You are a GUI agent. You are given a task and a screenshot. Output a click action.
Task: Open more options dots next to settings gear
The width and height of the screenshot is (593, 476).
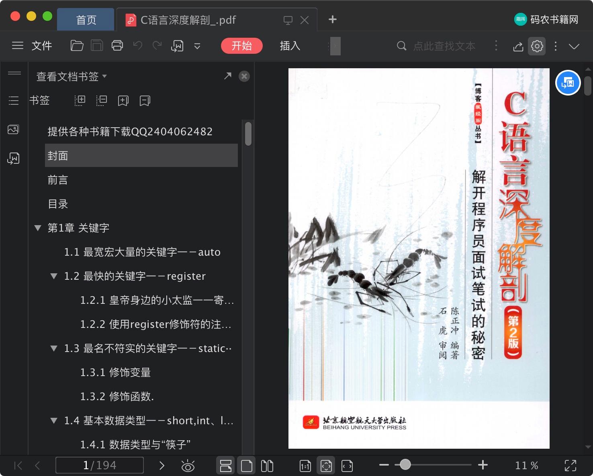(556, 46)
